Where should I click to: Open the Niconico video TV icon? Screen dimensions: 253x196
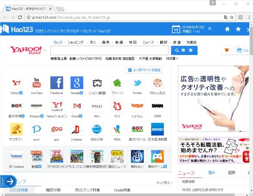tap(97, 83)
